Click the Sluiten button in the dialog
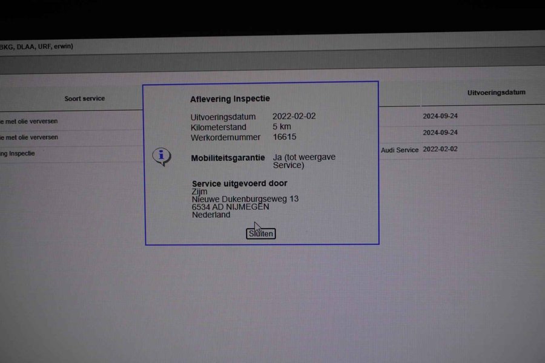The height and width of the screenshot is (363, 545). pyautogui.click(x=261, y=234)
